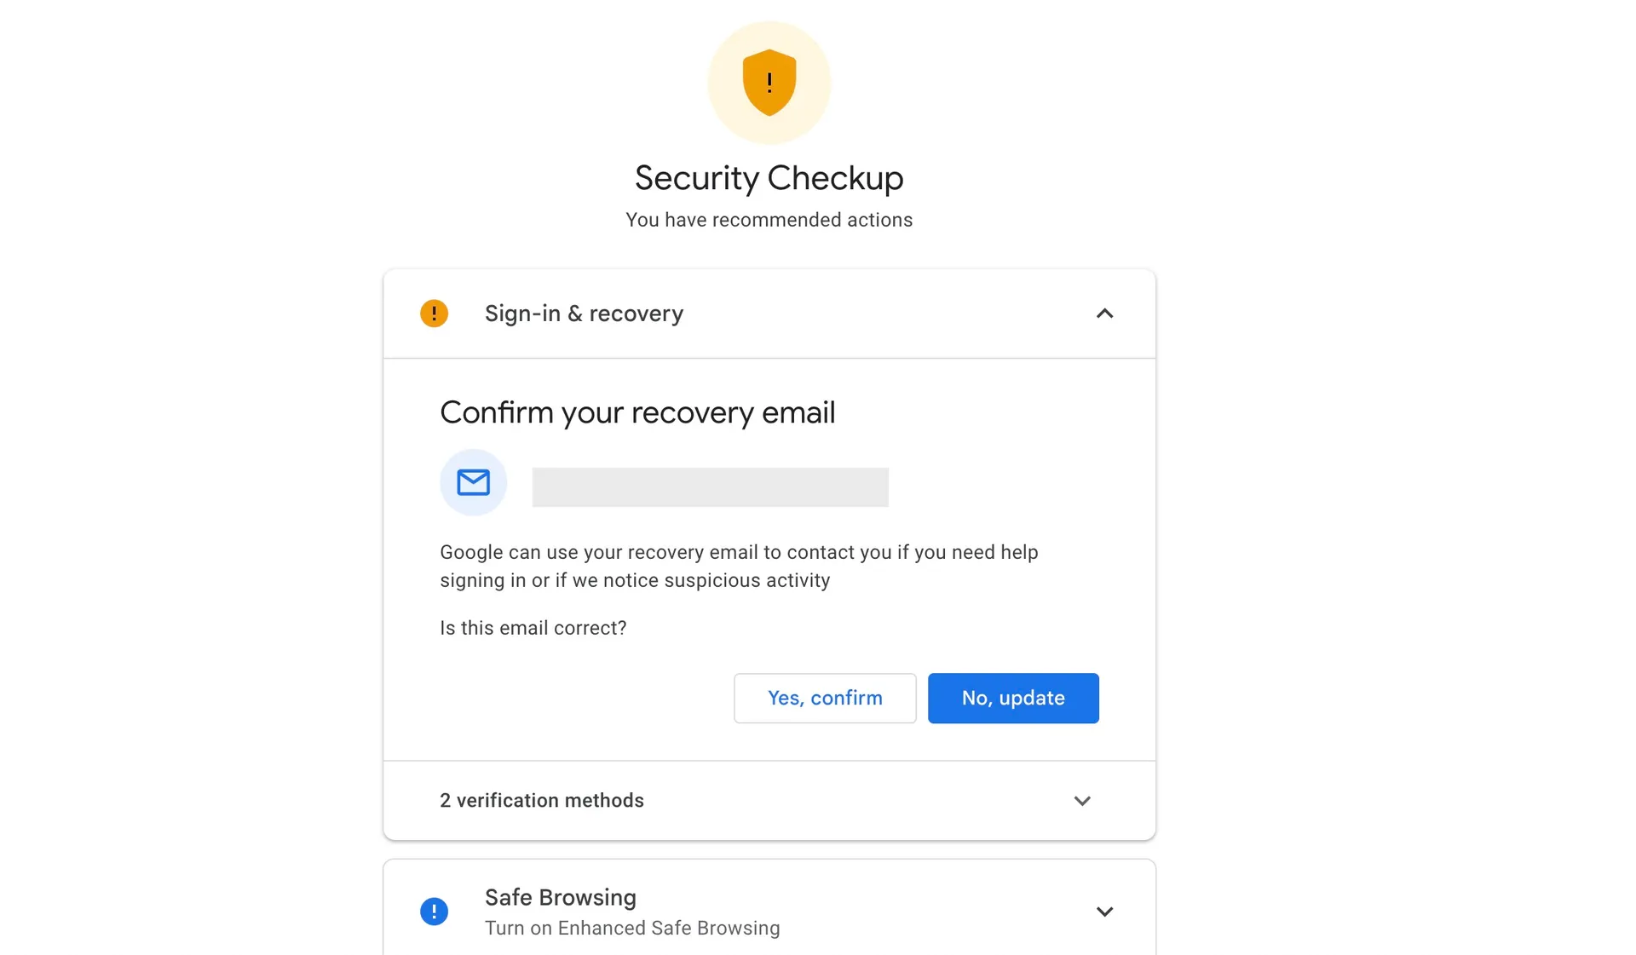Click the signing in or suspicious activity line

click(635, 580)
